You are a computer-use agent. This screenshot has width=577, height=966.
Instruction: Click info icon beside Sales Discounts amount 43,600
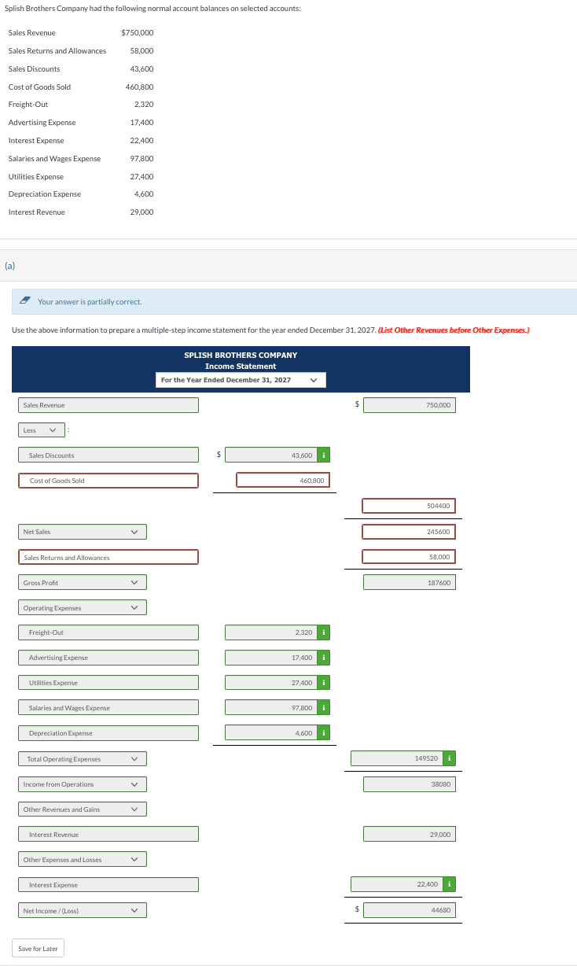coord(325,455)
